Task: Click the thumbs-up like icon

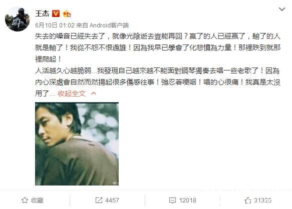Action: (x=248, y=200)
